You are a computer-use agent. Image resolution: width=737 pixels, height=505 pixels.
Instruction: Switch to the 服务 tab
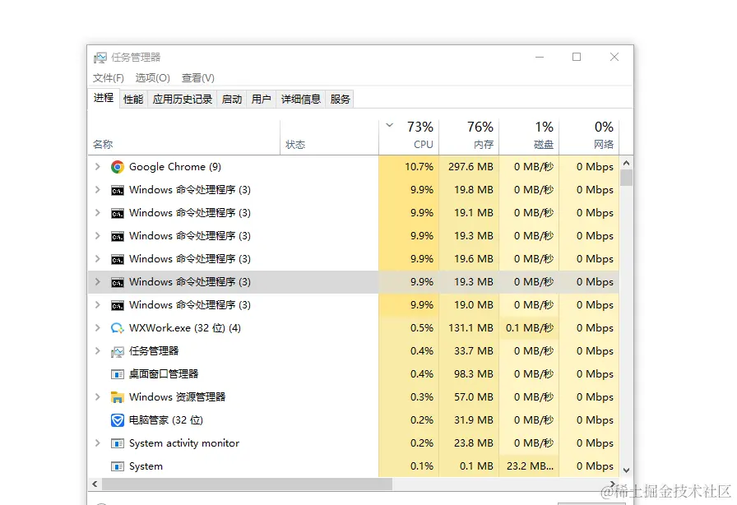point(341,98)
